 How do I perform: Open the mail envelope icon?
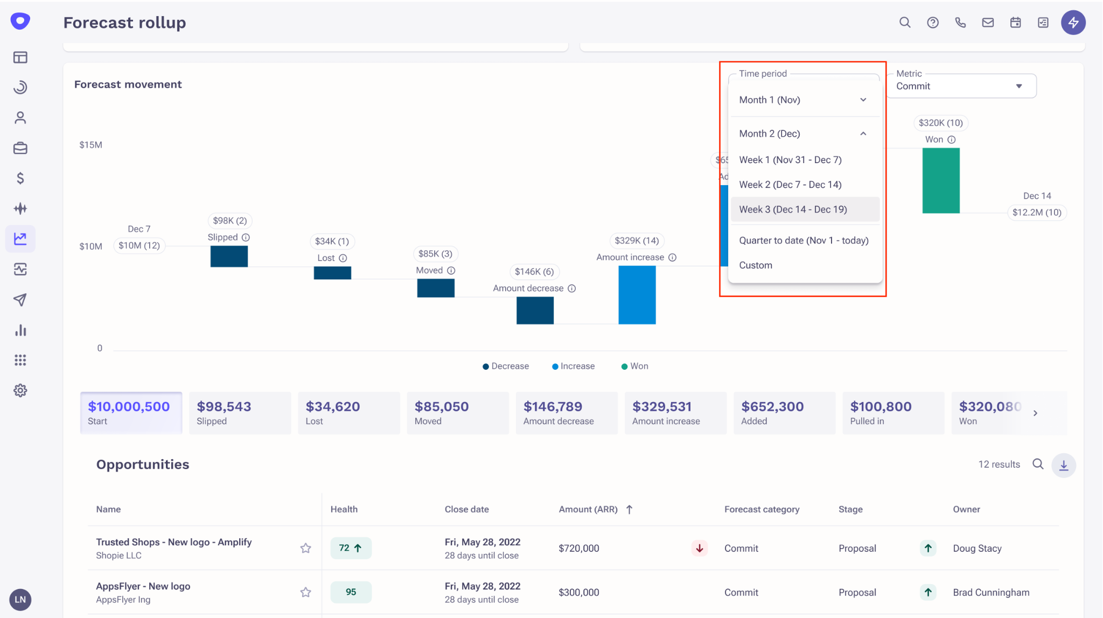pyautogui.click(x=988, y=23)
